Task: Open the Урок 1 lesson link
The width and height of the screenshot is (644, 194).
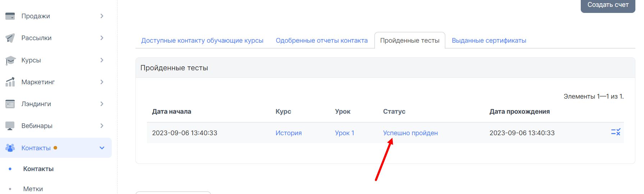Action: [x=345, y=133]
